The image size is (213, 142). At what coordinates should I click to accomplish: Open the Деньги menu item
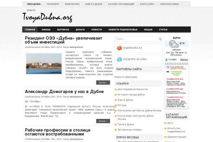pyautogui.click(x=80, y=29)
